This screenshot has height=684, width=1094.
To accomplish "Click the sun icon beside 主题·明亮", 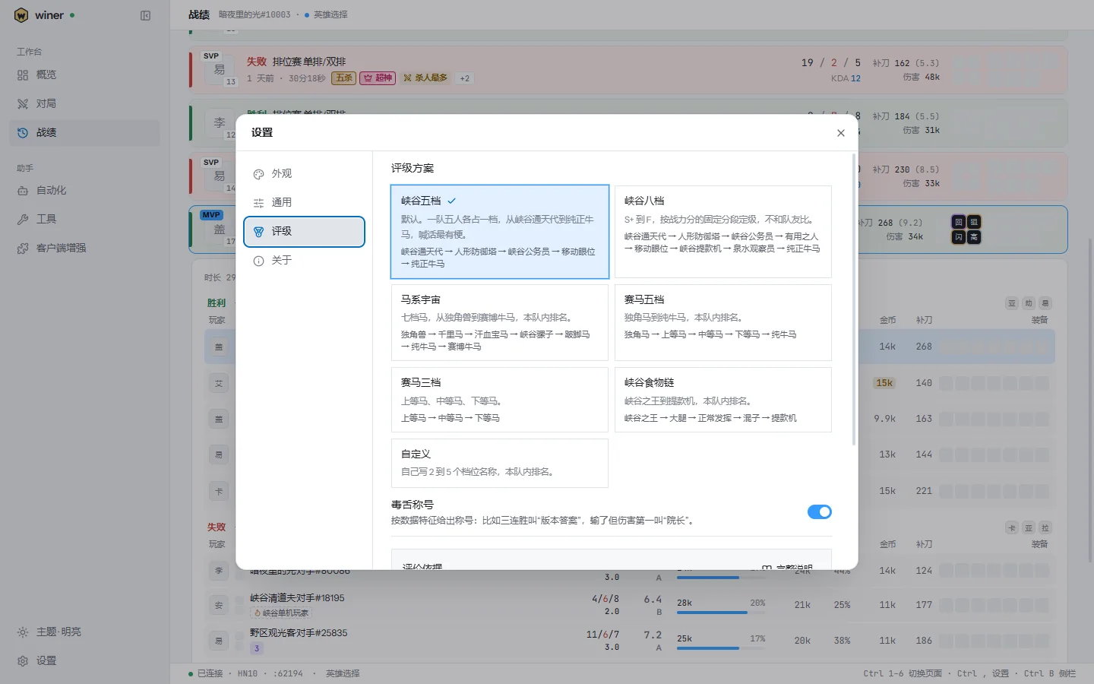I will pyautogui.click(x=23, y=632).
